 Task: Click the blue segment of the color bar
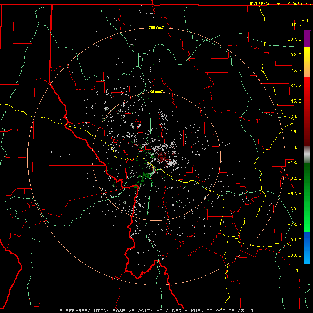click(307, 248)
